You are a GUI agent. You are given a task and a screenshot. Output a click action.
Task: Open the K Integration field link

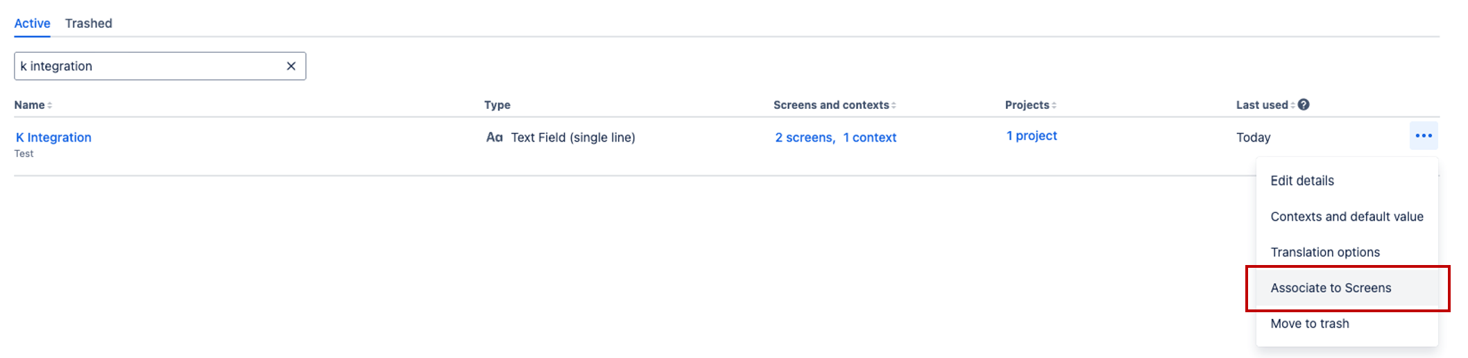point(53,137)
